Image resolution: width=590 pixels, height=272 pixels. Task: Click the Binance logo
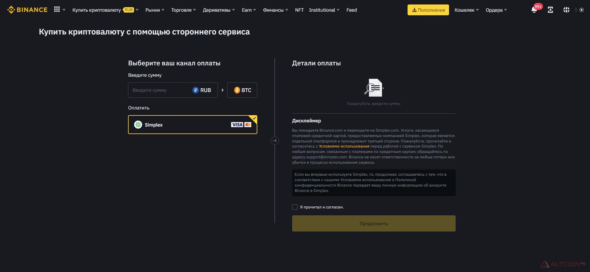click(27, 10)
